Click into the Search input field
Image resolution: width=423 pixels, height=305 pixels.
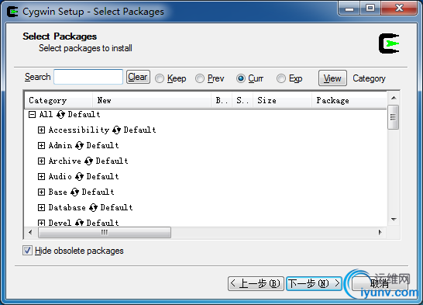(x=88, y=77)
